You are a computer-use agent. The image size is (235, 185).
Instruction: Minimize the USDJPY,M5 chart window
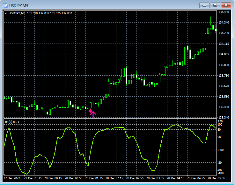click(204, 5)
